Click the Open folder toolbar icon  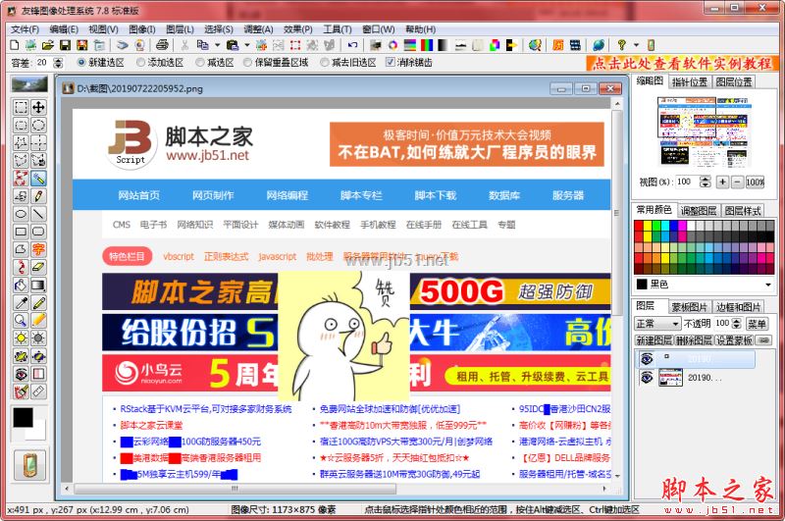pyautogui.click(x=47, y=45)
